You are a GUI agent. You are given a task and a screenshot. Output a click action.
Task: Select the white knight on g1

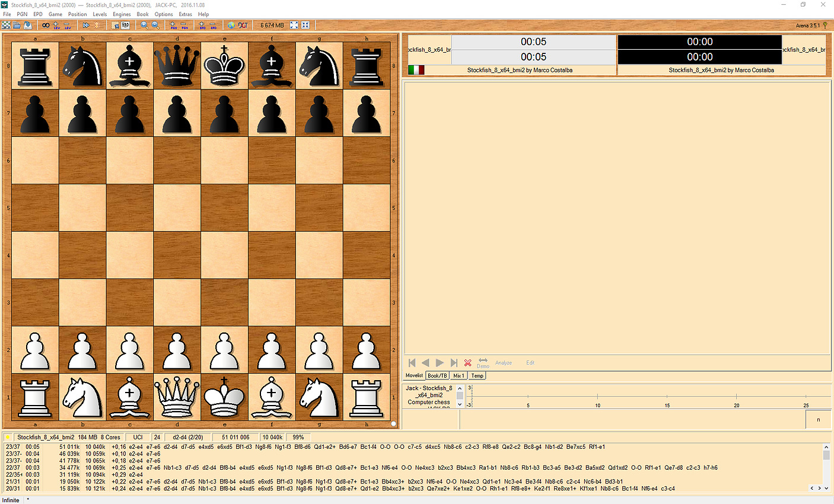(x=319, y=397)
